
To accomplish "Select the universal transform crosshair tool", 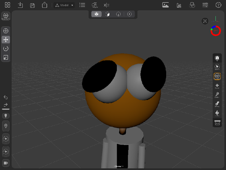I will 6,31.
